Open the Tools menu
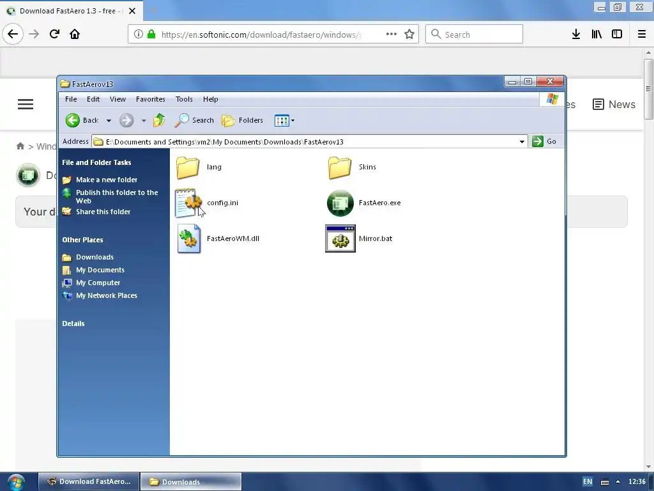 pos(184,99)
